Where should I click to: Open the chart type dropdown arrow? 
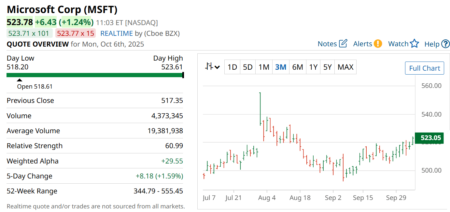217,67
